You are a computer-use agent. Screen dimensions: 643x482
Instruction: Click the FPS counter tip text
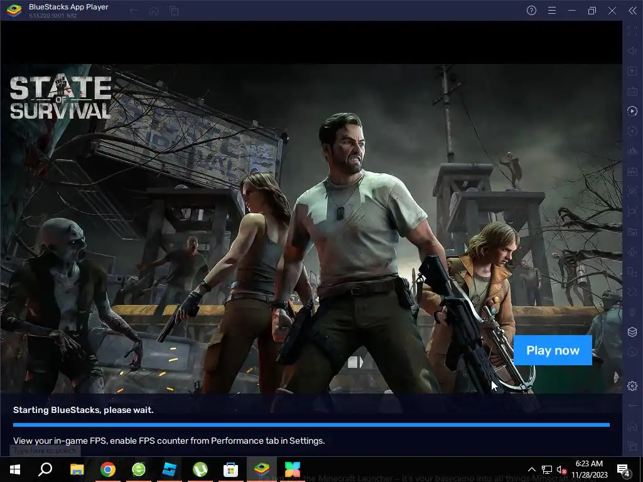169,441
